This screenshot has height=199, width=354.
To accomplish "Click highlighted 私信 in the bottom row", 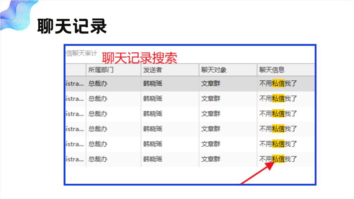I will (278, 159).
